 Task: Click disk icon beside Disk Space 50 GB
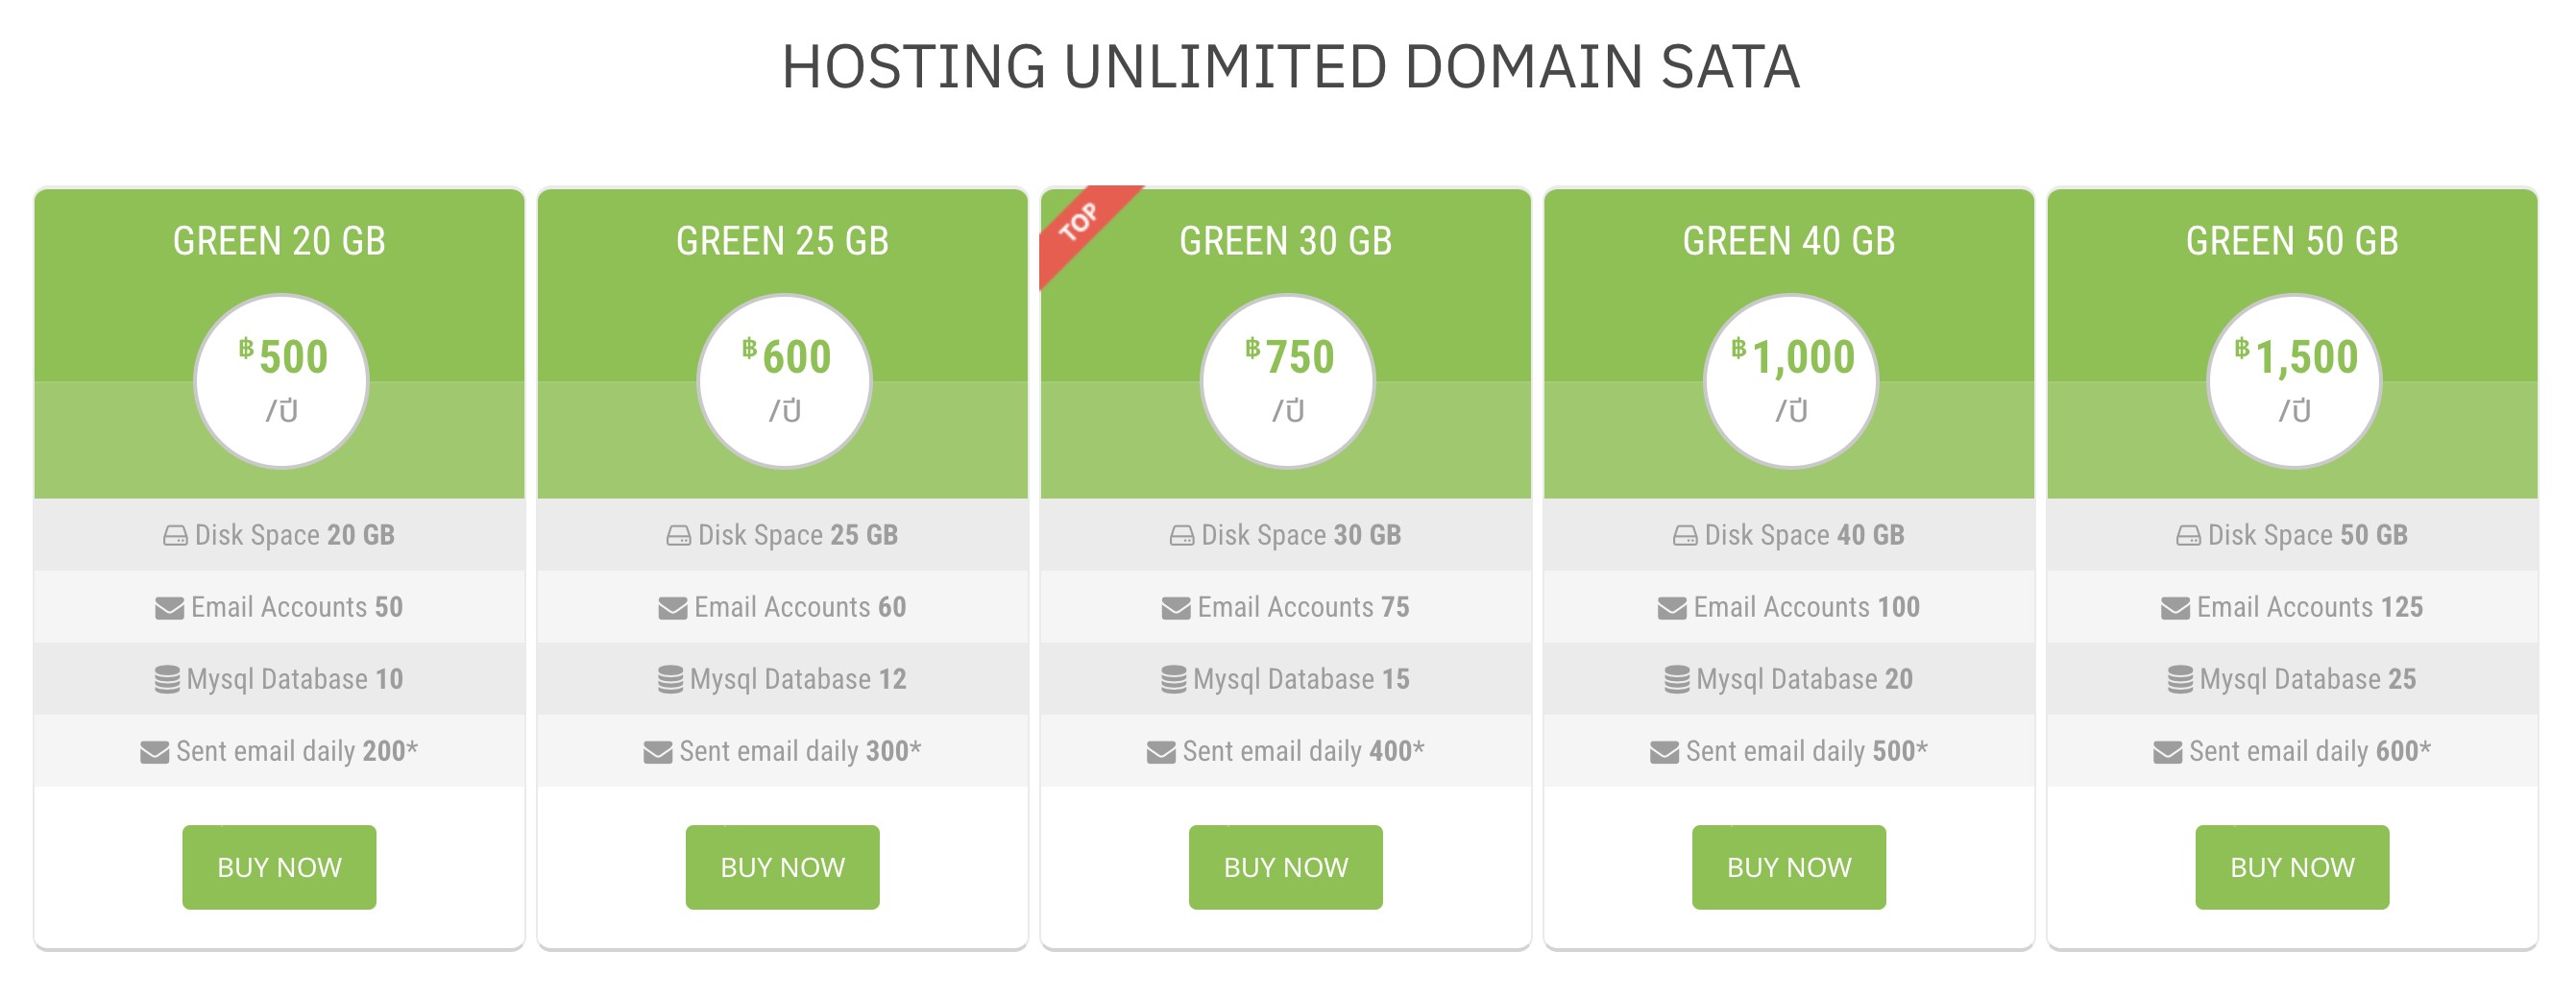point(2188,536)
